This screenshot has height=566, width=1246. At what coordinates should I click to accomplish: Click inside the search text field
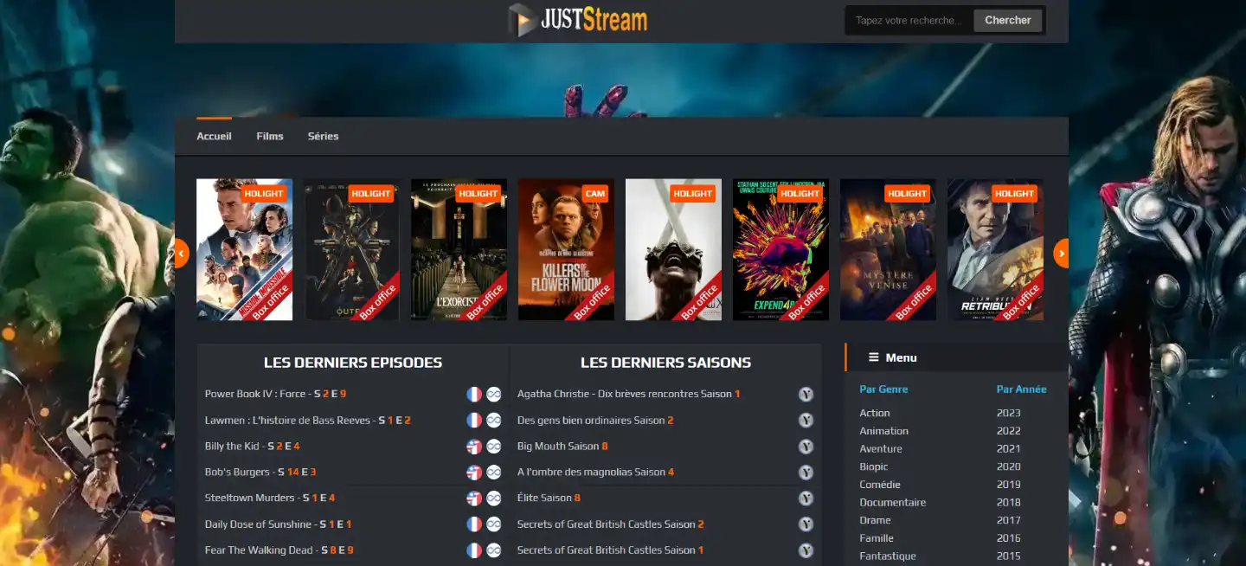pos(907,19)
